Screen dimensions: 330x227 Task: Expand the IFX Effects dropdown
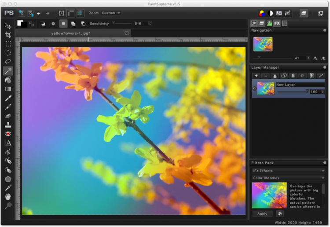pos(288,171)
